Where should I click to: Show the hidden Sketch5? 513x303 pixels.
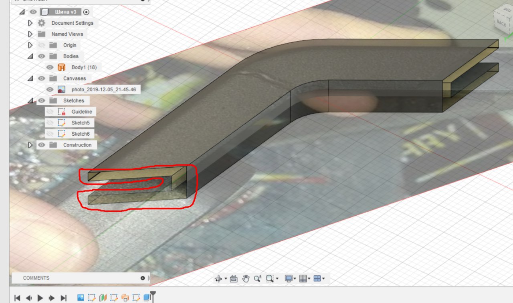(x=50, y=122)
